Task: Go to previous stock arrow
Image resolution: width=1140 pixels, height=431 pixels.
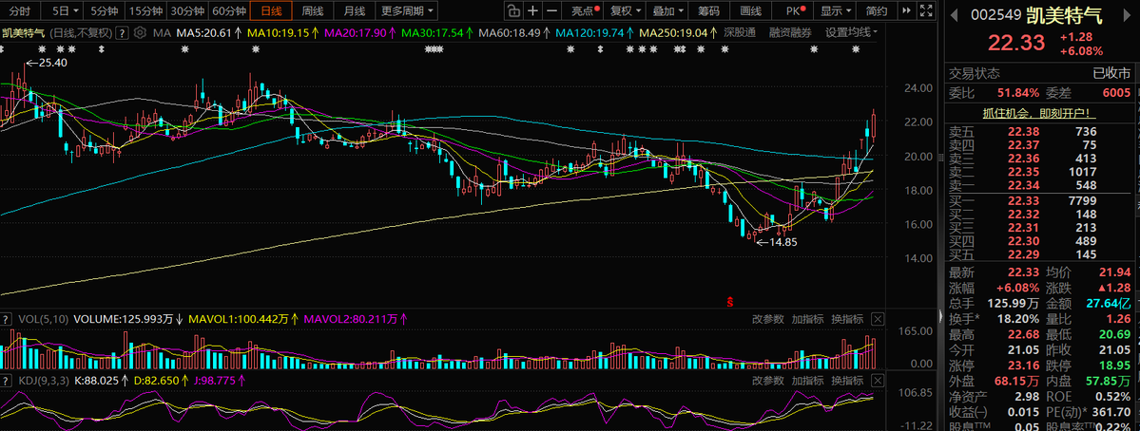Action: 954,14
